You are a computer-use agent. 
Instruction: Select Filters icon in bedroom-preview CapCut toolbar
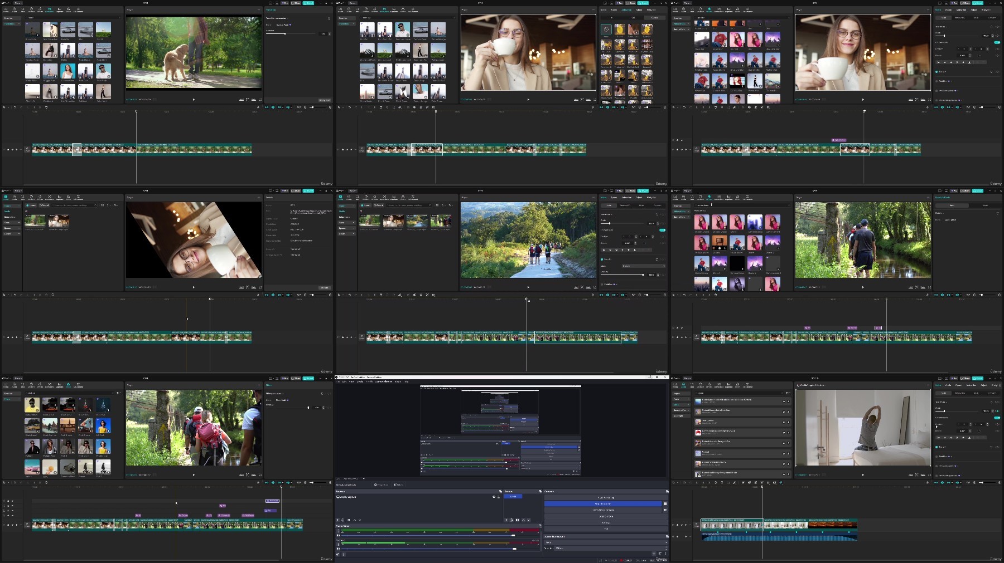pos(737,385)
